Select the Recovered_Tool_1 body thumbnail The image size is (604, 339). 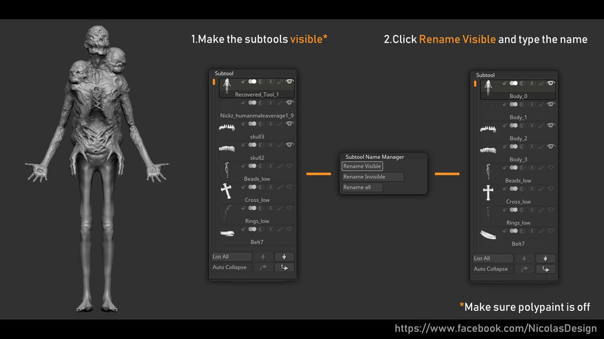(227, 86)
